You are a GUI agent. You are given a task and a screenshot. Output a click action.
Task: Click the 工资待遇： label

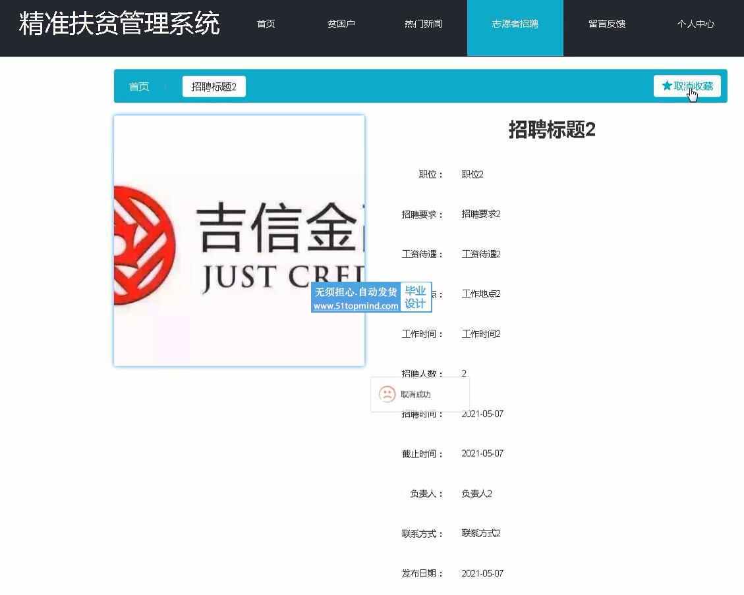[x=422, y=254]
